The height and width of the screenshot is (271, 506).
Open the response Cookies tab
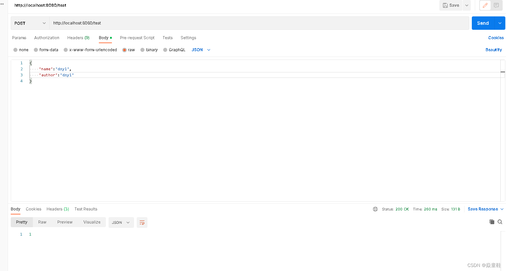click(34, 209)
